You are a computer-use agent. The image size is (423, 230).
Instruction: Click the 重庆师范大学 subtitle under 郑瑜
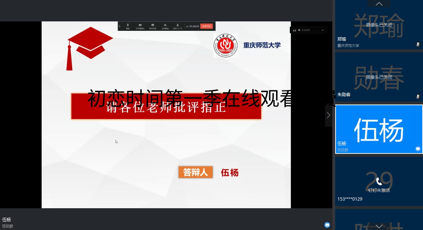click(x=348, y=46)
